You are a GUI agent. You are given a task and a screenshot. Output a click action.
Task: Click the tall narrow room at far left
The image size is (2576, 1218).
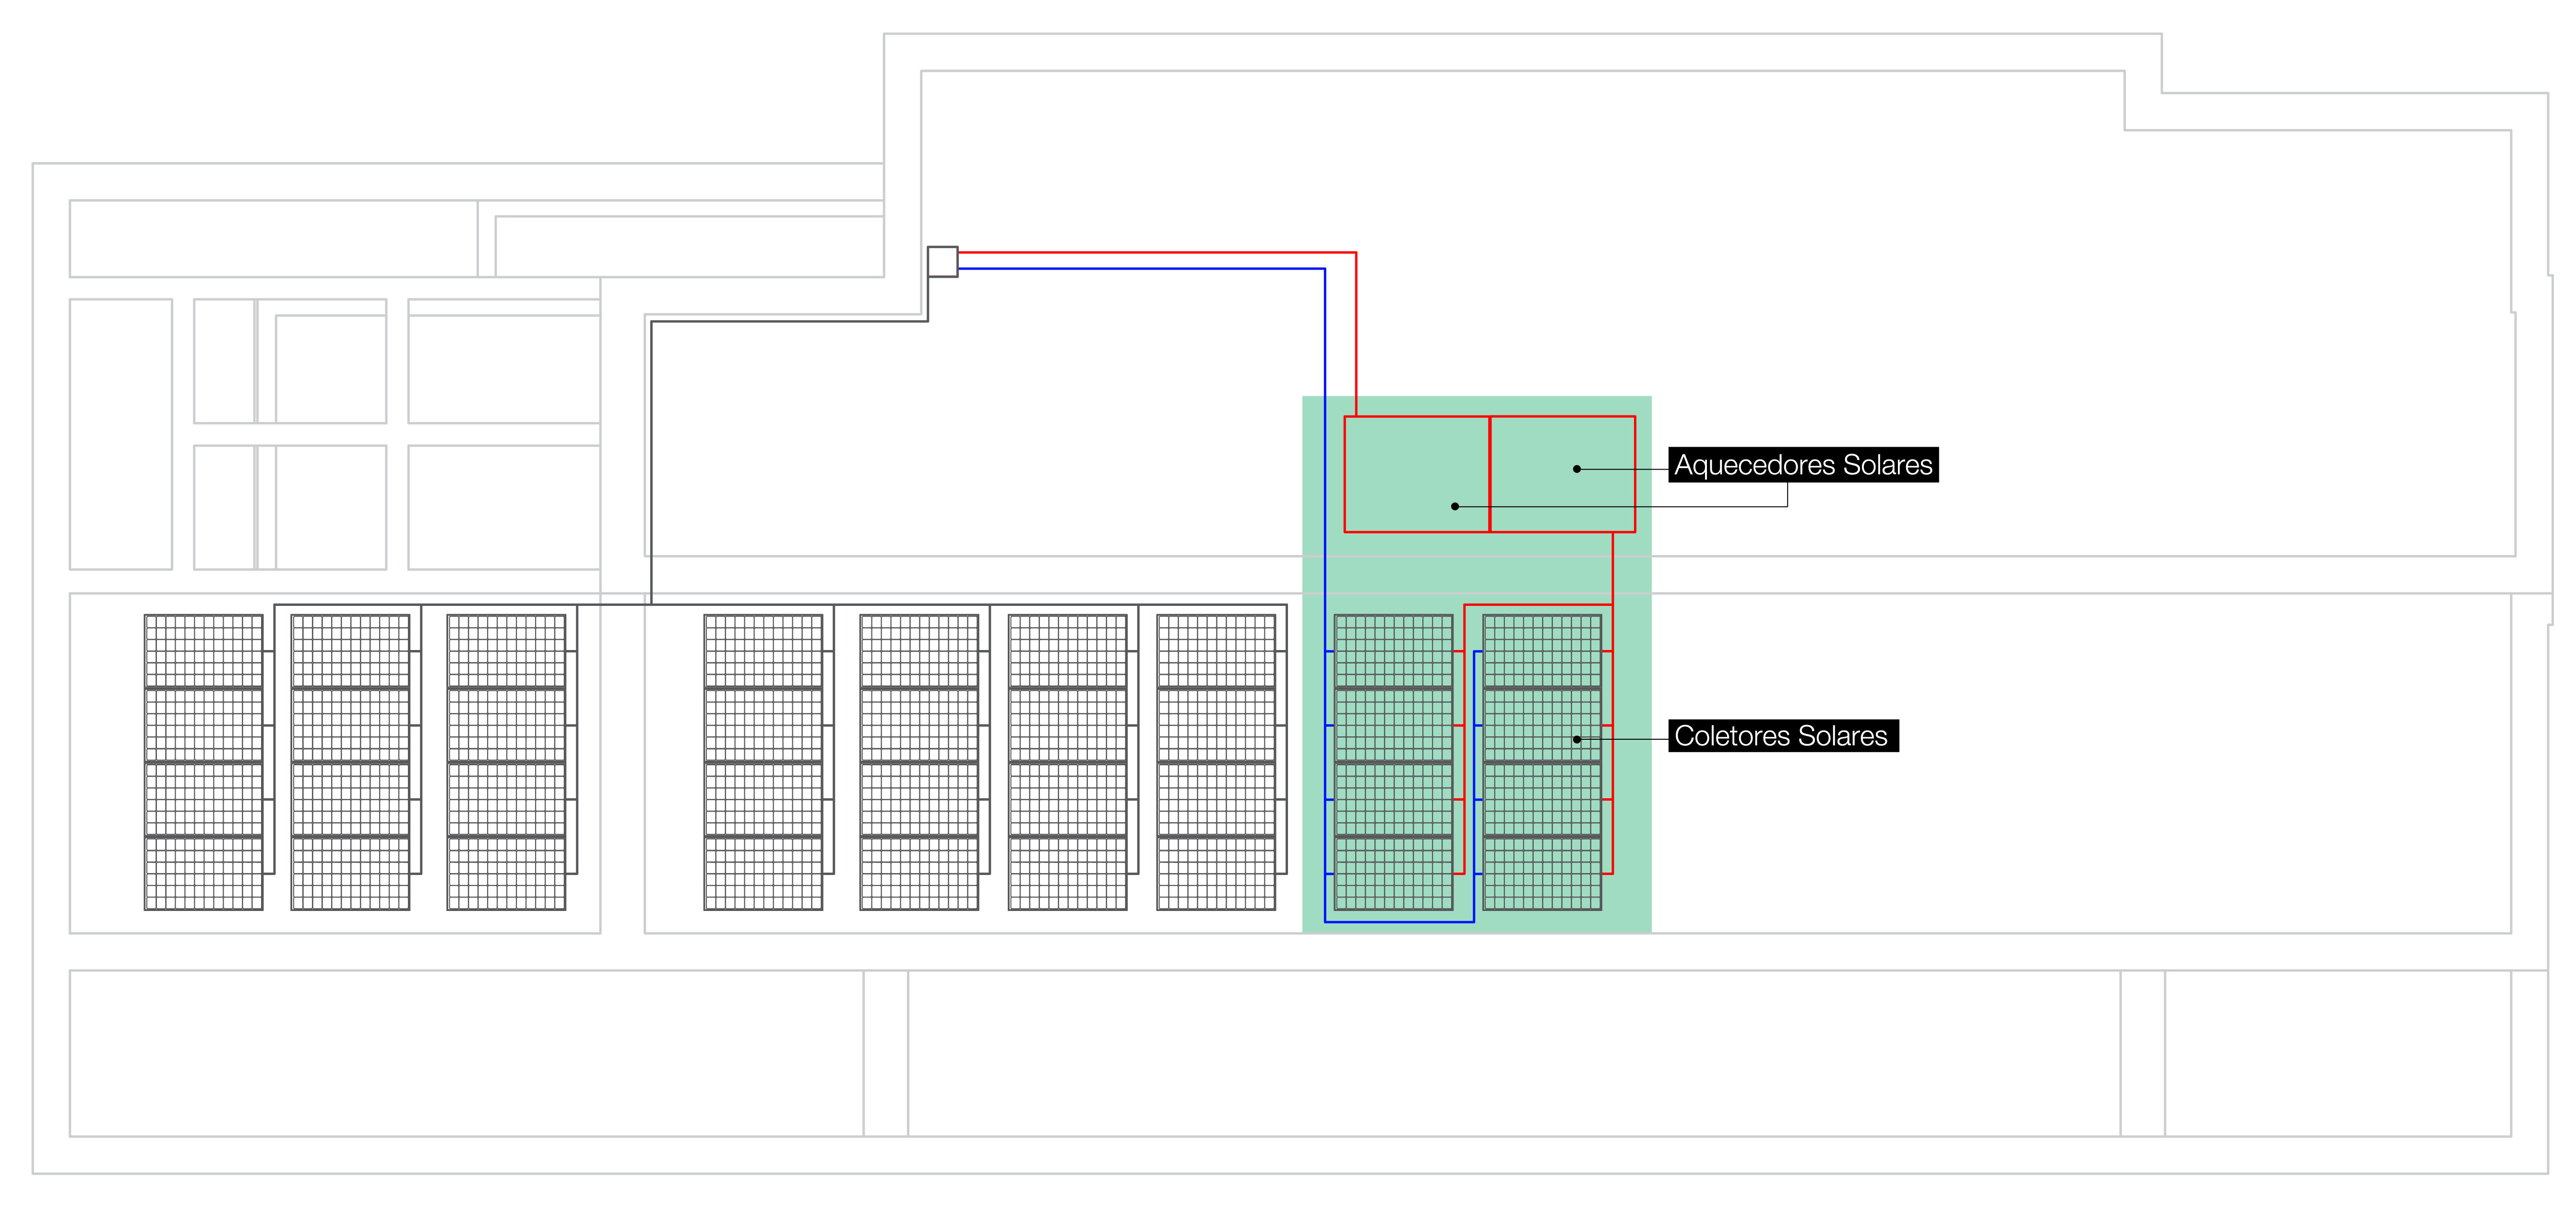[x=120, y=434]
